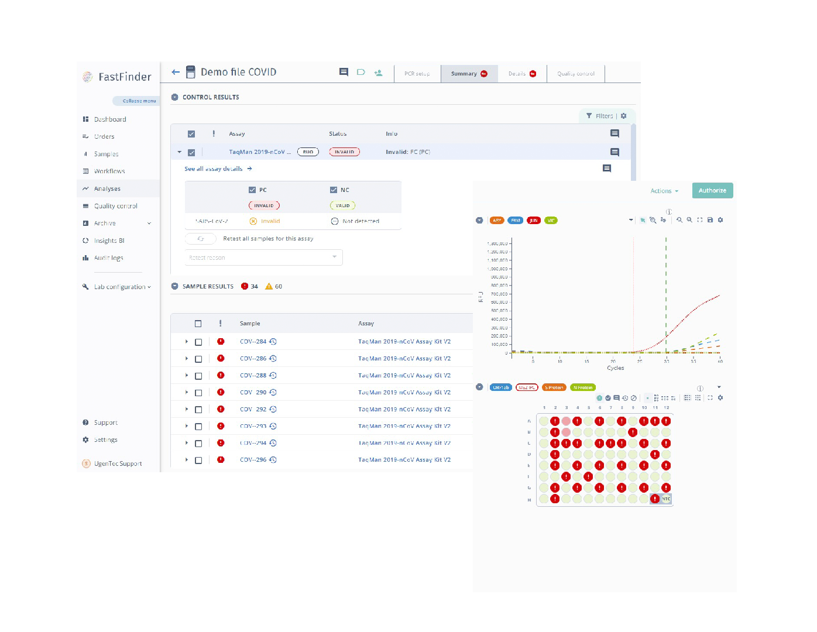Open history icon next to COV--284

pyautogui.click(x=273, y=342)
